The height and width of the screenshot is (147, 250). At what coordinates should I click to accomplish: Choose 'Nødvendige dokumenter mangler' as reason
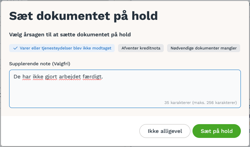(204, 48)
